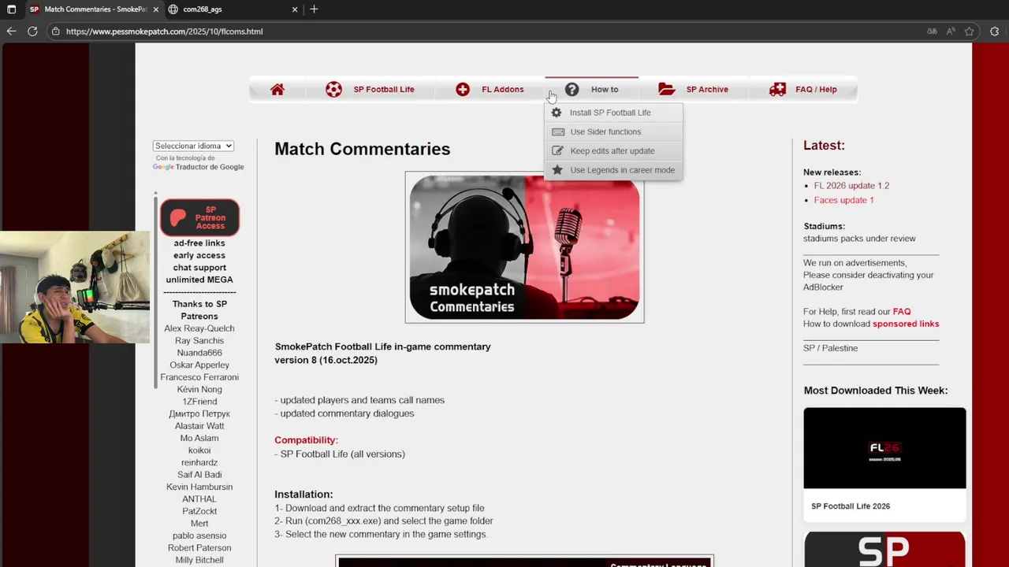The width and height of the screenshot is (1009, 567).
Task: Close the Match Commentaries tab
Action: (x=156, y=9)
